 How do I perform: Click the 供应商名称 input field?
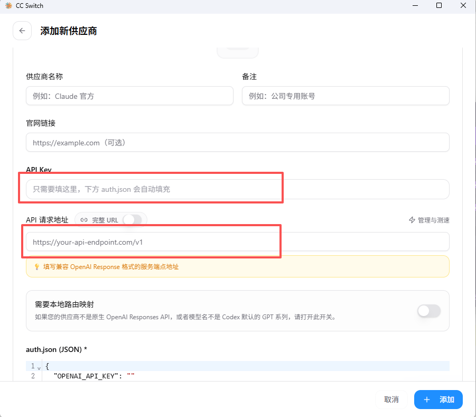click(x=129, y=96)
